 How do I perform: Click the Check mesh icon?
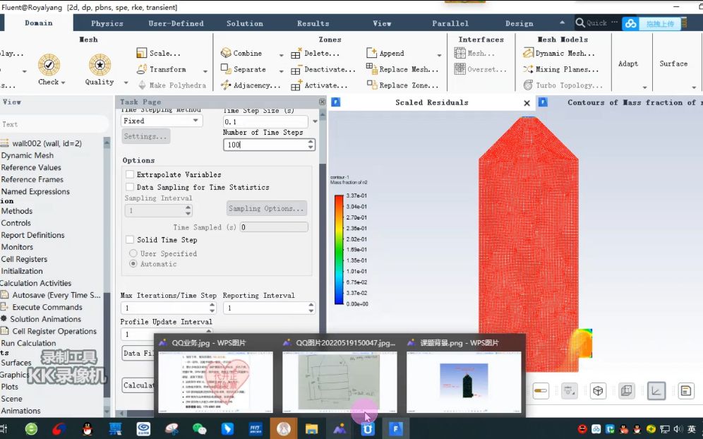[x=49, y=65]
